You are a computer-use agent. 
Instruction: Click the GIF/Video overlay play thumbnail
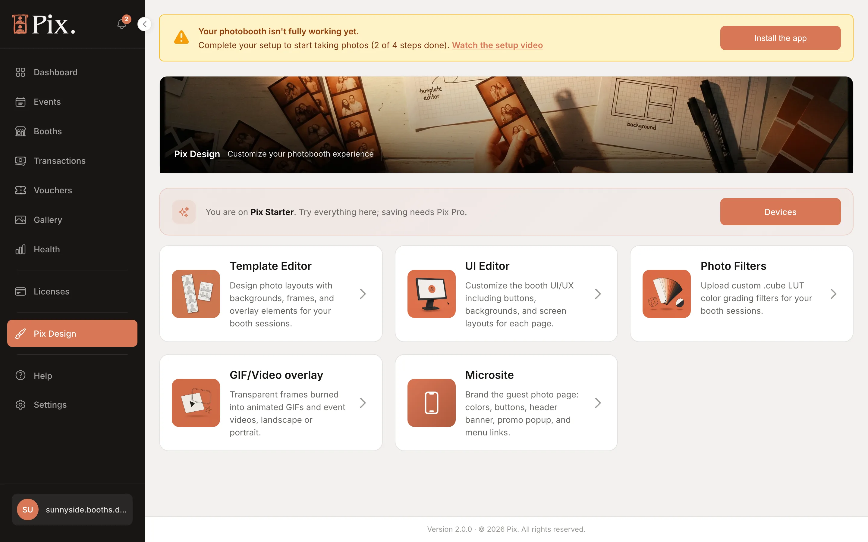(196, 403)
